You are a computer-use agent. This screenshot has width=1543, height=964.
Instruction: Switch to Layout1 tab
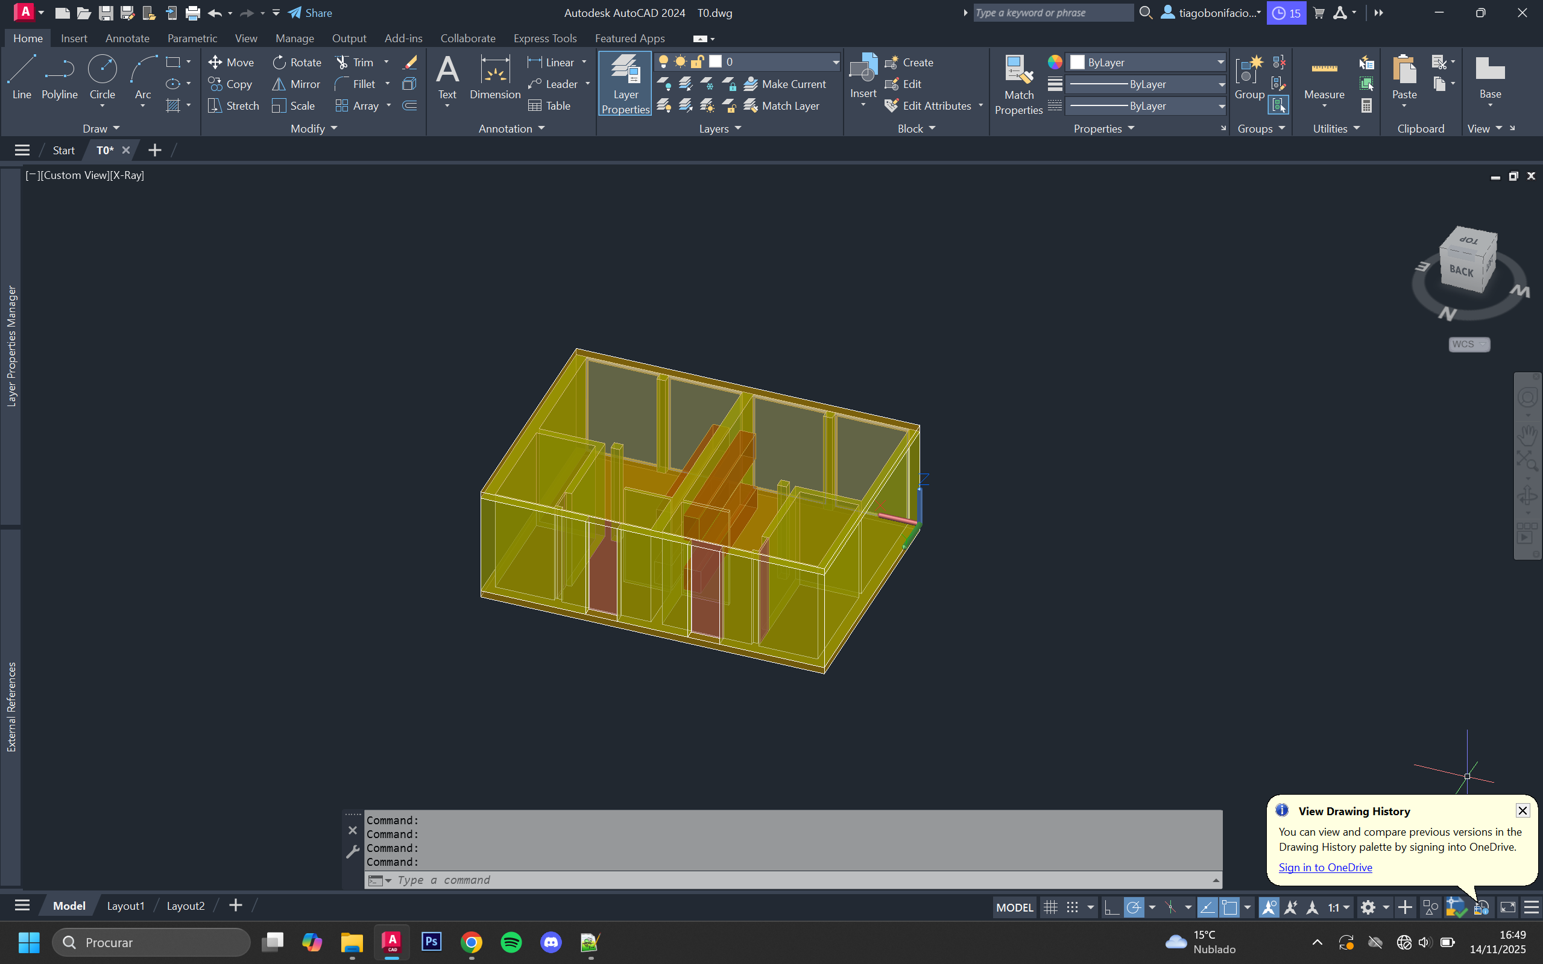point(125,906)
